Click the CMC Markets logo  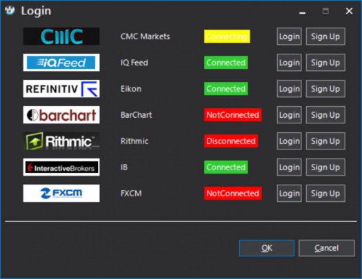click(61, 37)
